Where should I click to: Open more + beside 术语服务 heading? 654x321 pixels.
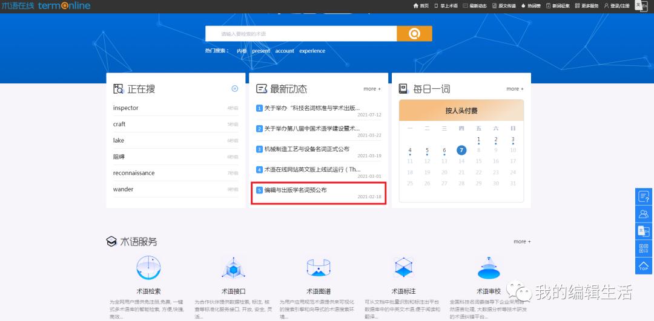point(522,241)
